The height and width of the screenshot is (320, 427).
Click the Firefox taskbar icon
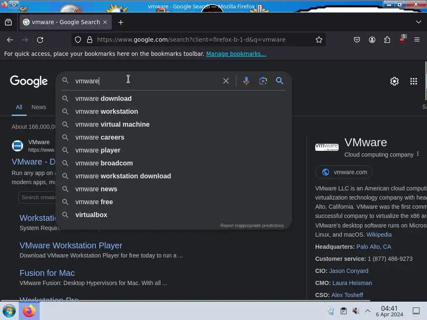[29, 311]
